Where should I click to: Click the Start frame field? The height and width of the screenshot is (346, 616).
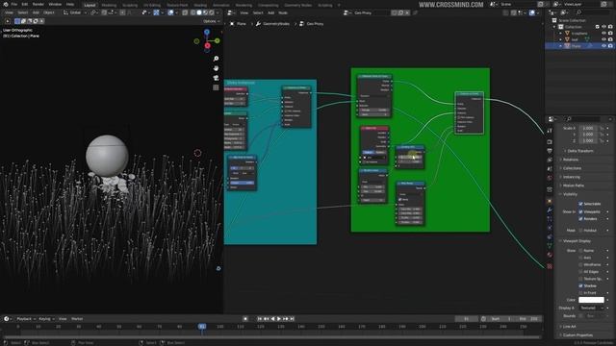(501, 319)
